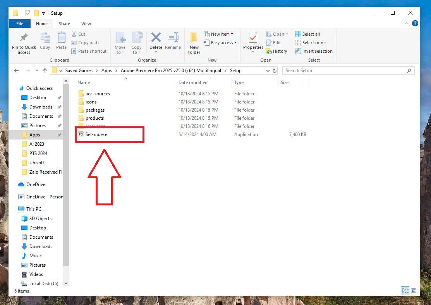Go up one folder level arrow
The width and height of the screenshot is (431, 305).
point(45,71)
